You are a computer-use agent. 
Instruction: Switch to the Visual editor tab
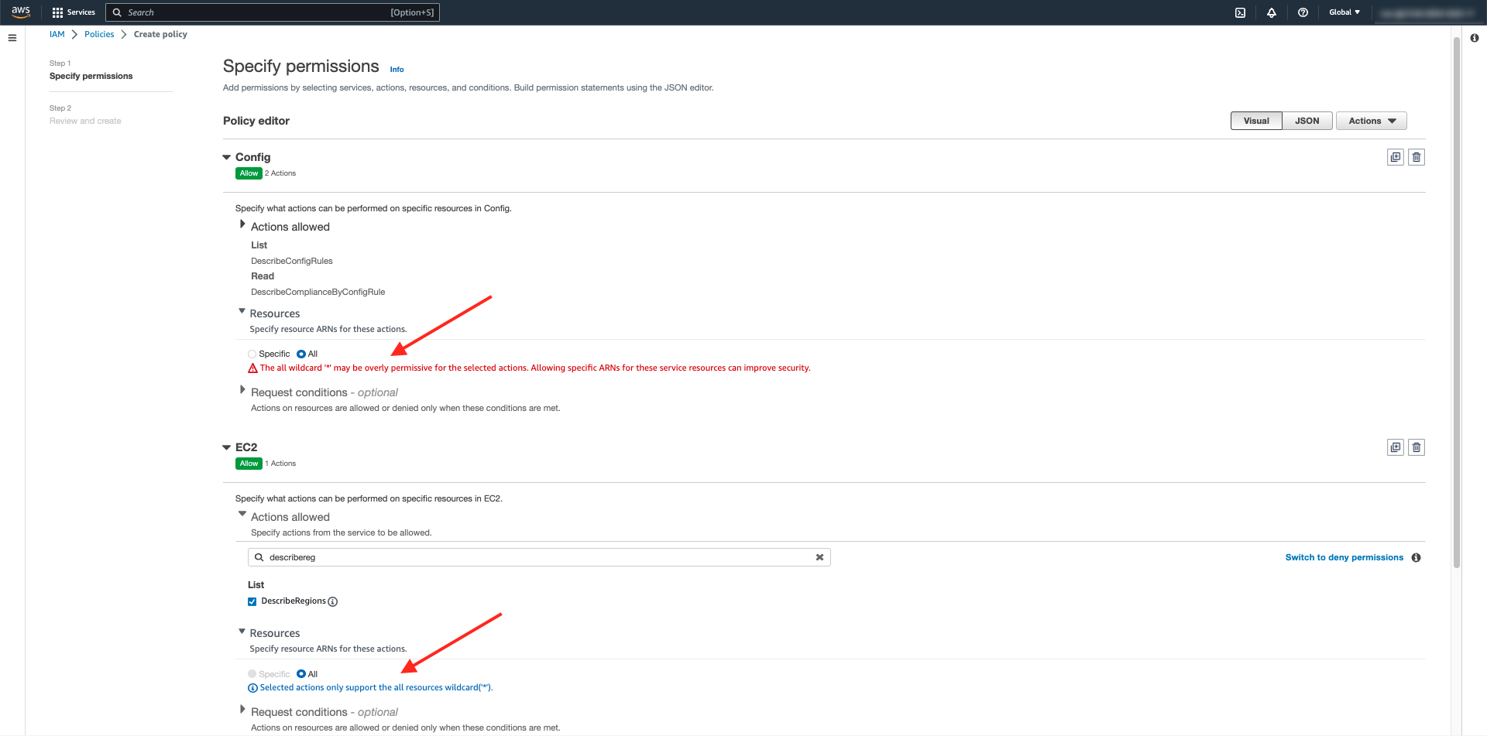[1256, 121]
